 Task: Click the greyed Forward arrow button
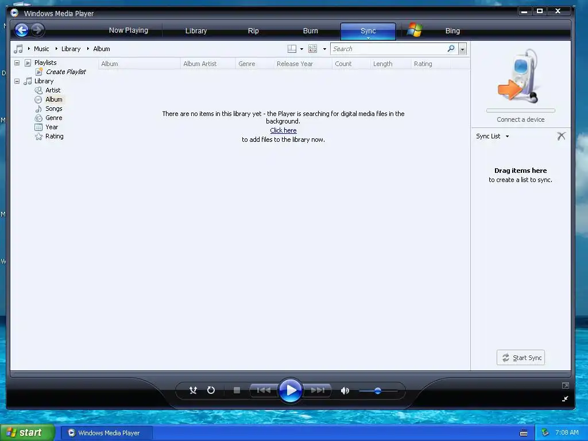[37, 30]
